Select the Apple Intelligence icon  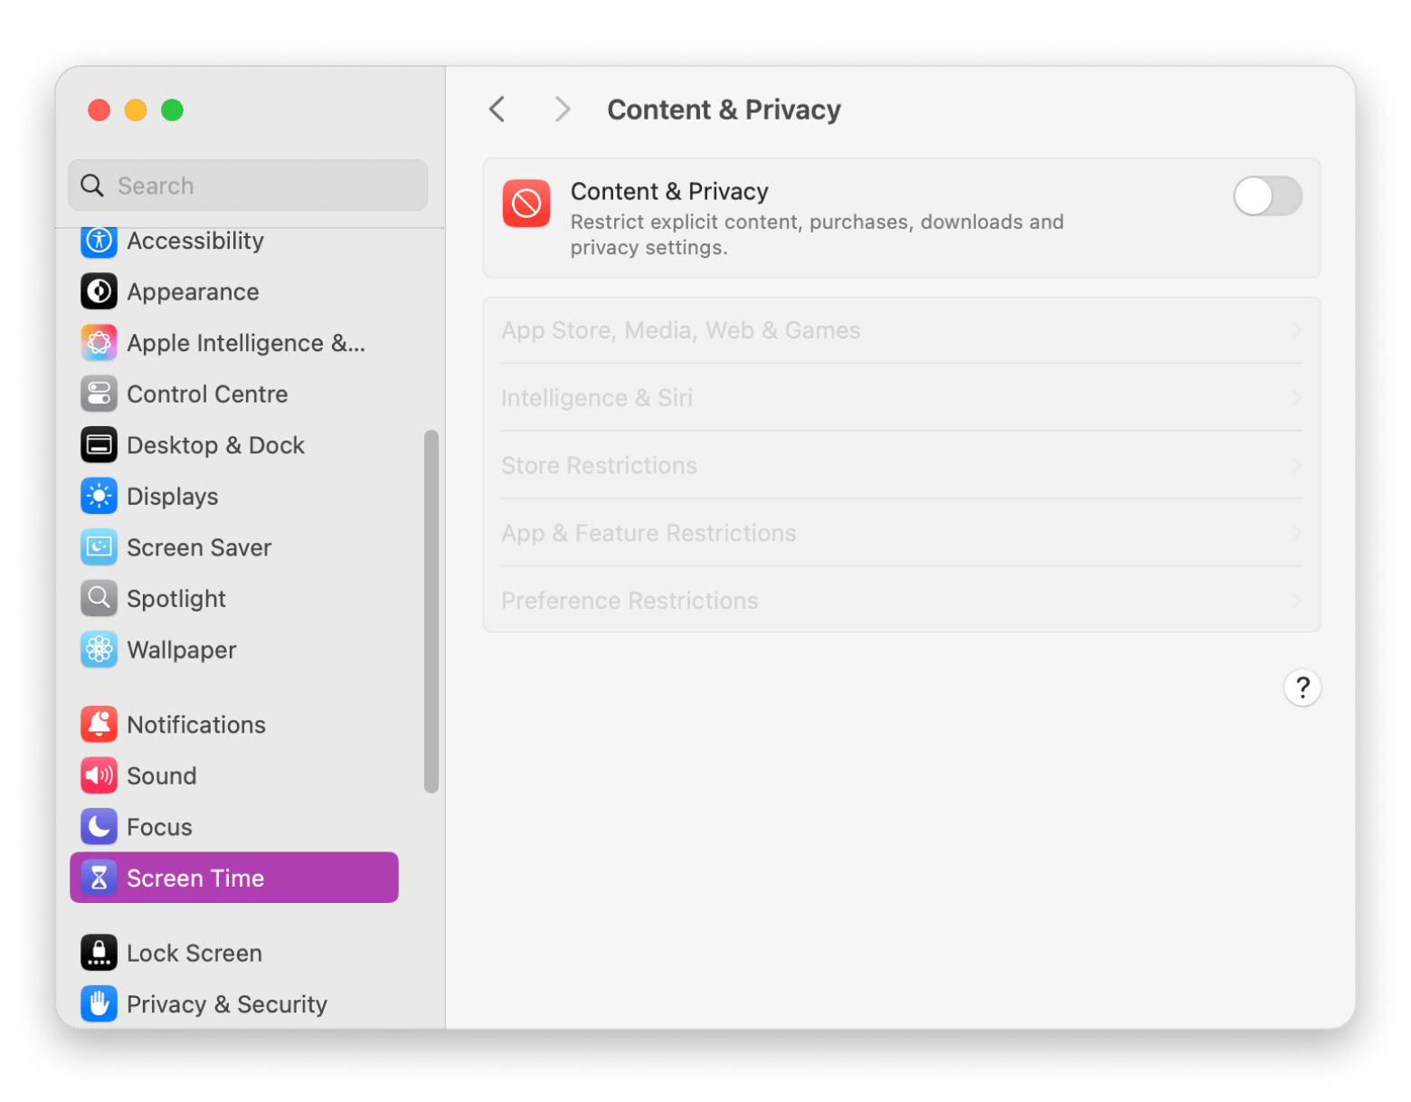(x=99, y=343)
